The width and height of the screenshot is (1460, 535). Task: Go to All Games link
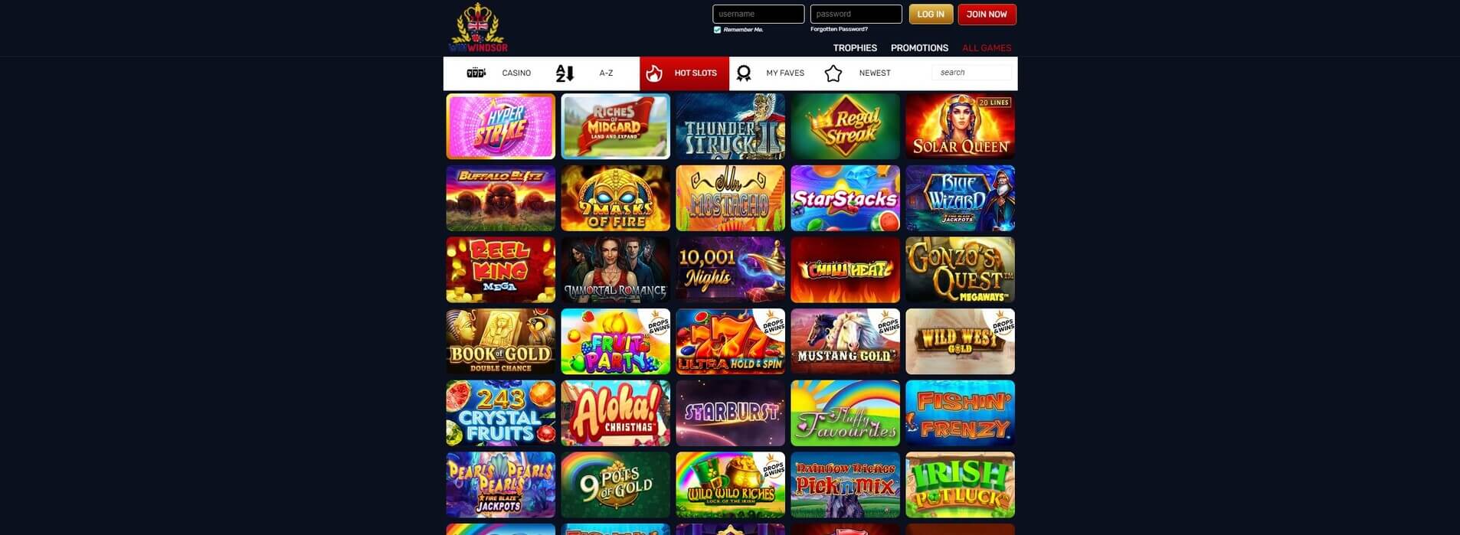(x=987, y=47)
